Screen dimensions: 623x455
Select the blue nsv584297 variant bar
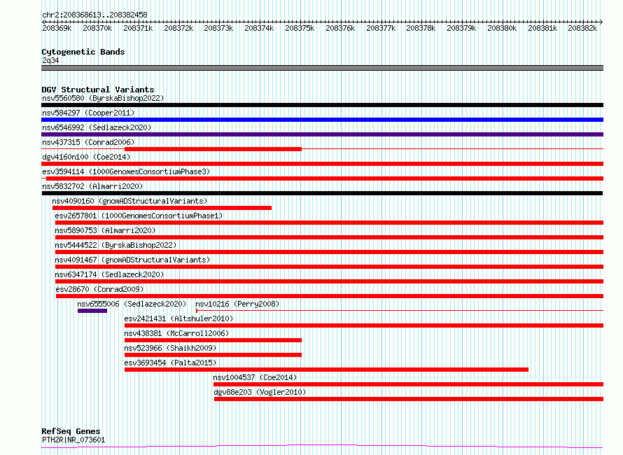[322, 120]
